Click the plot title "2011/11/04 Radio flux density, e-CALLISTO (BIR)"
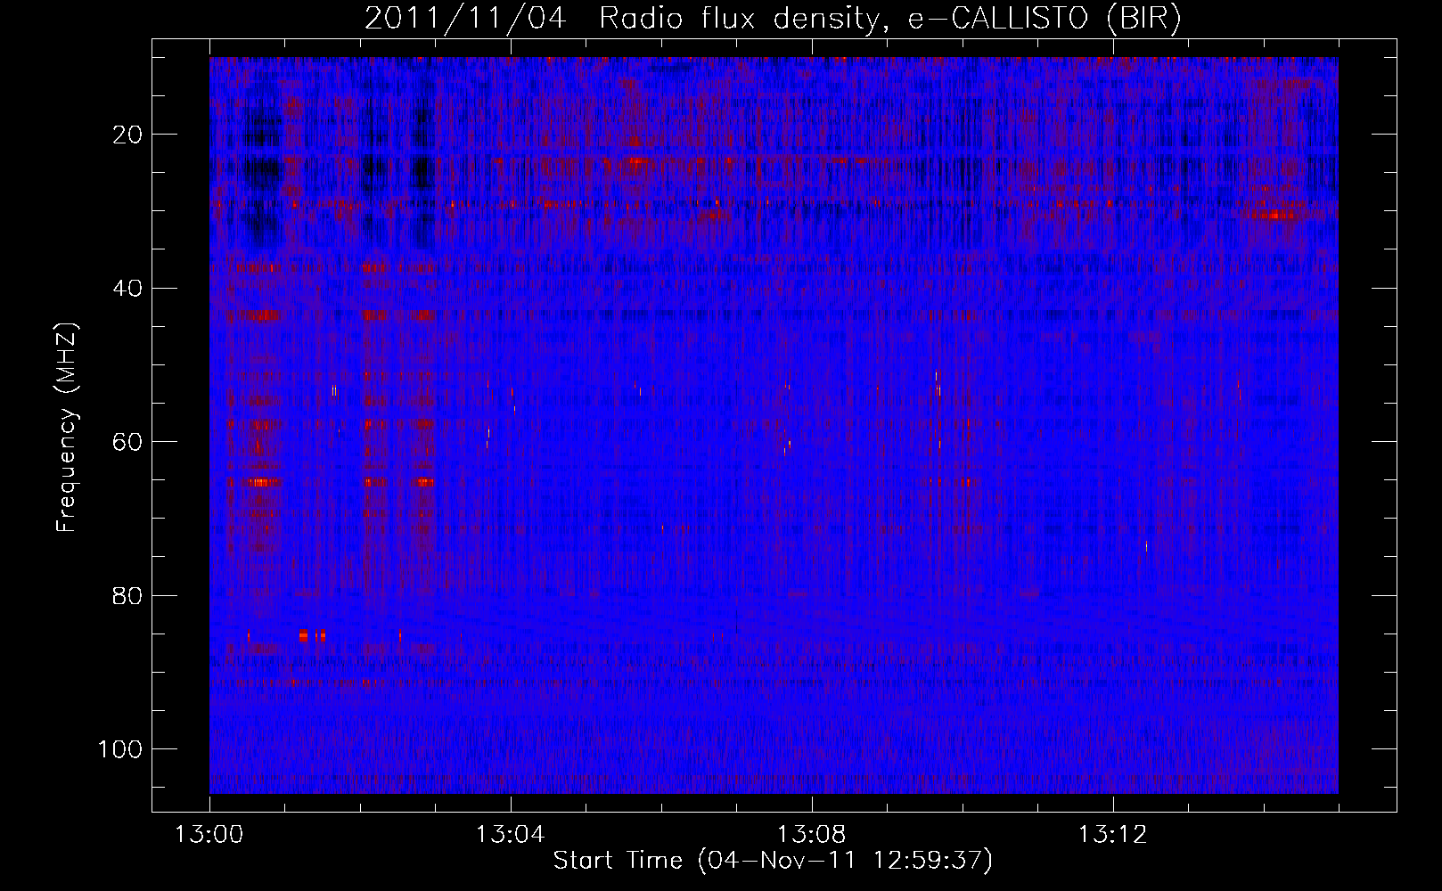Viewport: 1442px width, 891px height. pyautogui.click(x=773, y=19)
